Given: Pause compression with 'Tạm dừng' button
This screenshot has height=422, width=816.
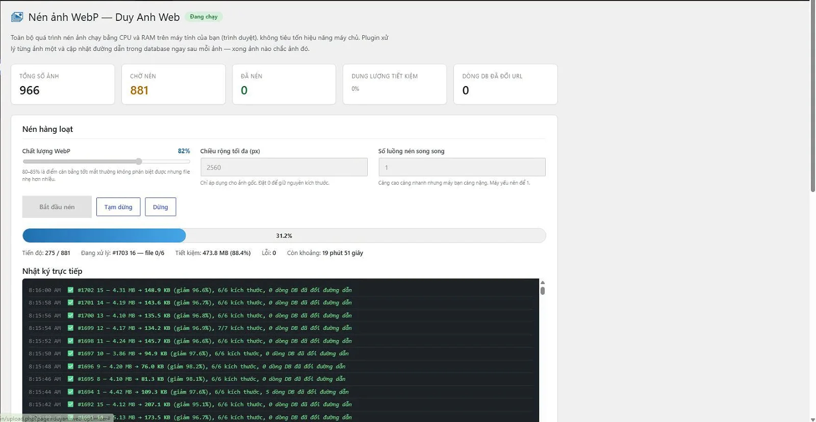Looking at the screenshot, I should pos(118,207).
